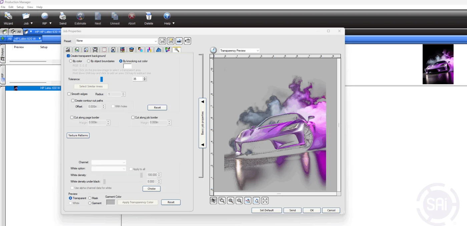Image resolution: width=467 pixels, height=226 pixels.
Task: Zoom out of the preview
Action: (x=239, y=200)
